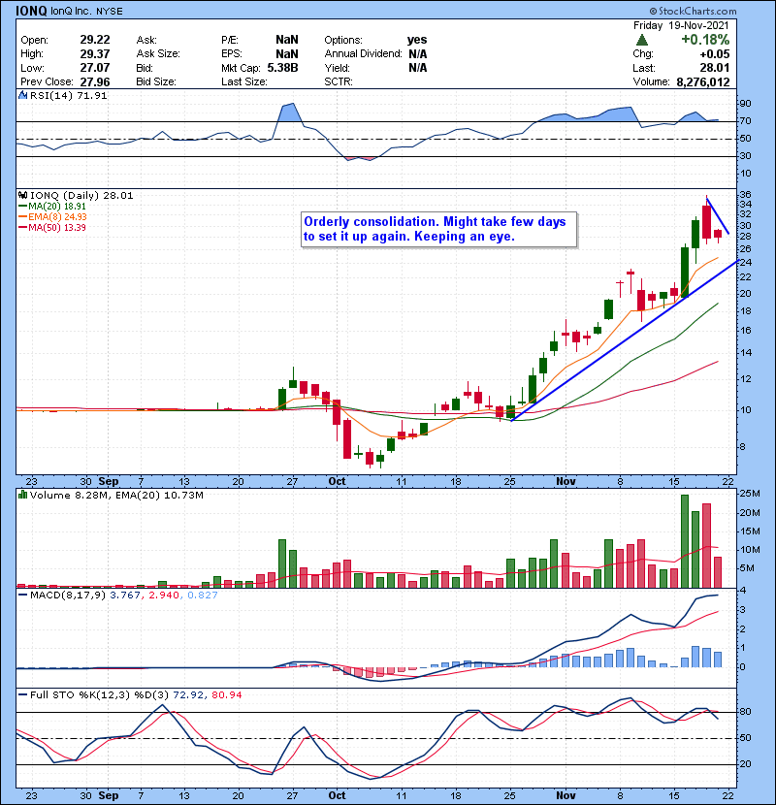Select the Last price value in quote header
776x805 pixels.
click(x=714, y=68)
